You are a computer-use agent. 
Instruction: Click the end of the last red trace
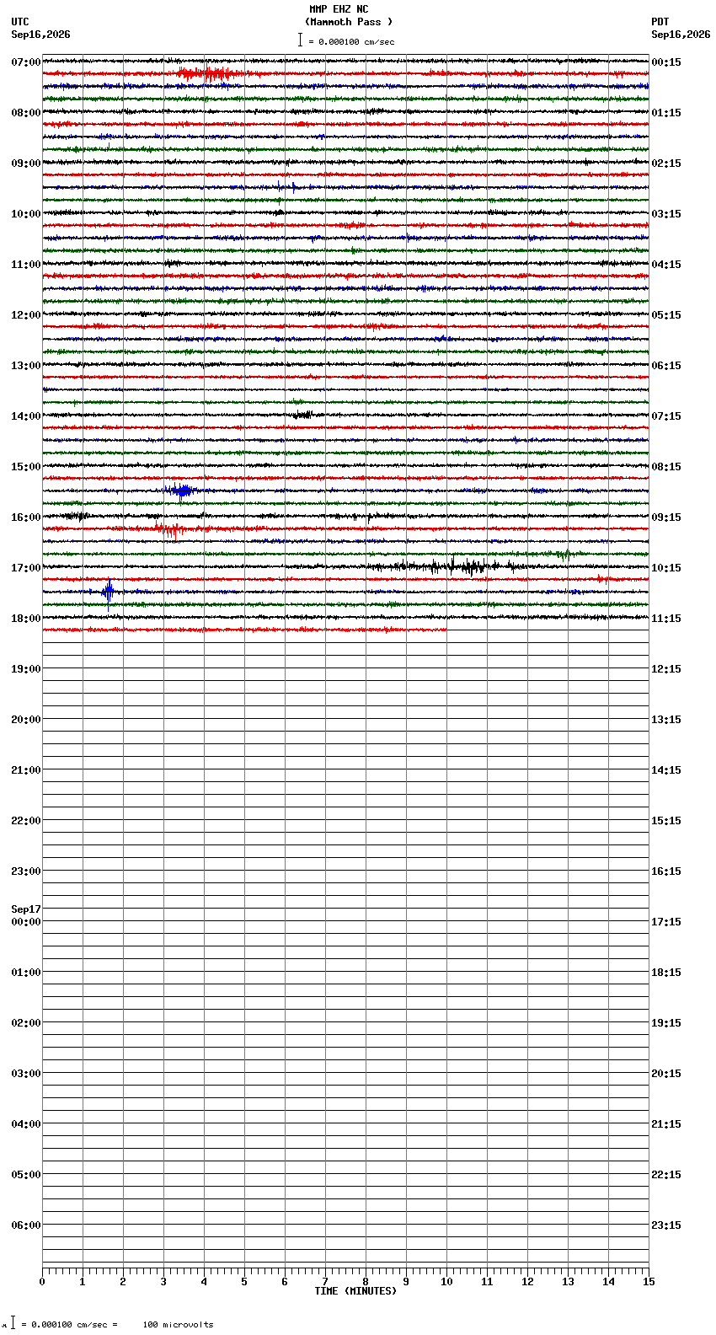(x=445, y=630)
